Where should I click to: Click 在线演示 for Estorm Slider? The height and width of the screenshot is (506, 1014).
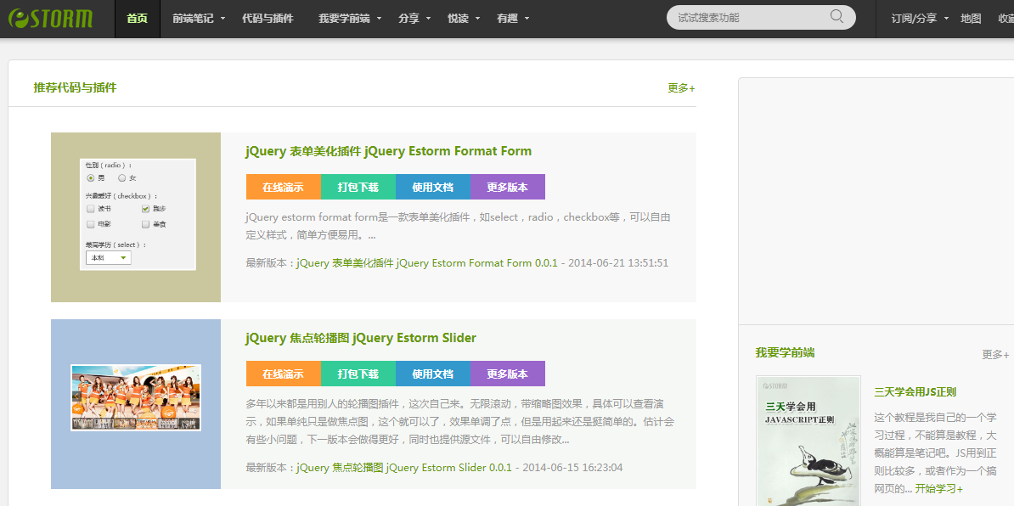pyautogui.click(x=284, y=374)
